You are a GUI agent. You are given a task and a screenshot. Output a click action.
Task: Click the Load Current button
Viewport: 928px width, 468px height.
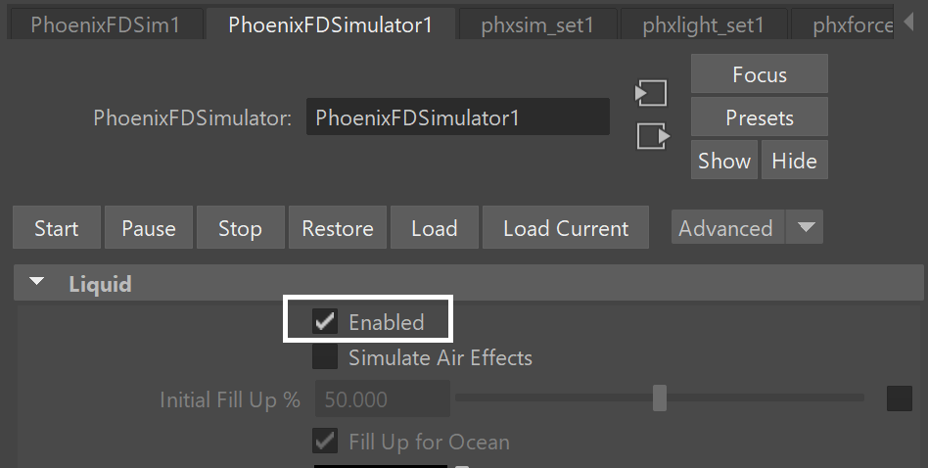(566, 227)
